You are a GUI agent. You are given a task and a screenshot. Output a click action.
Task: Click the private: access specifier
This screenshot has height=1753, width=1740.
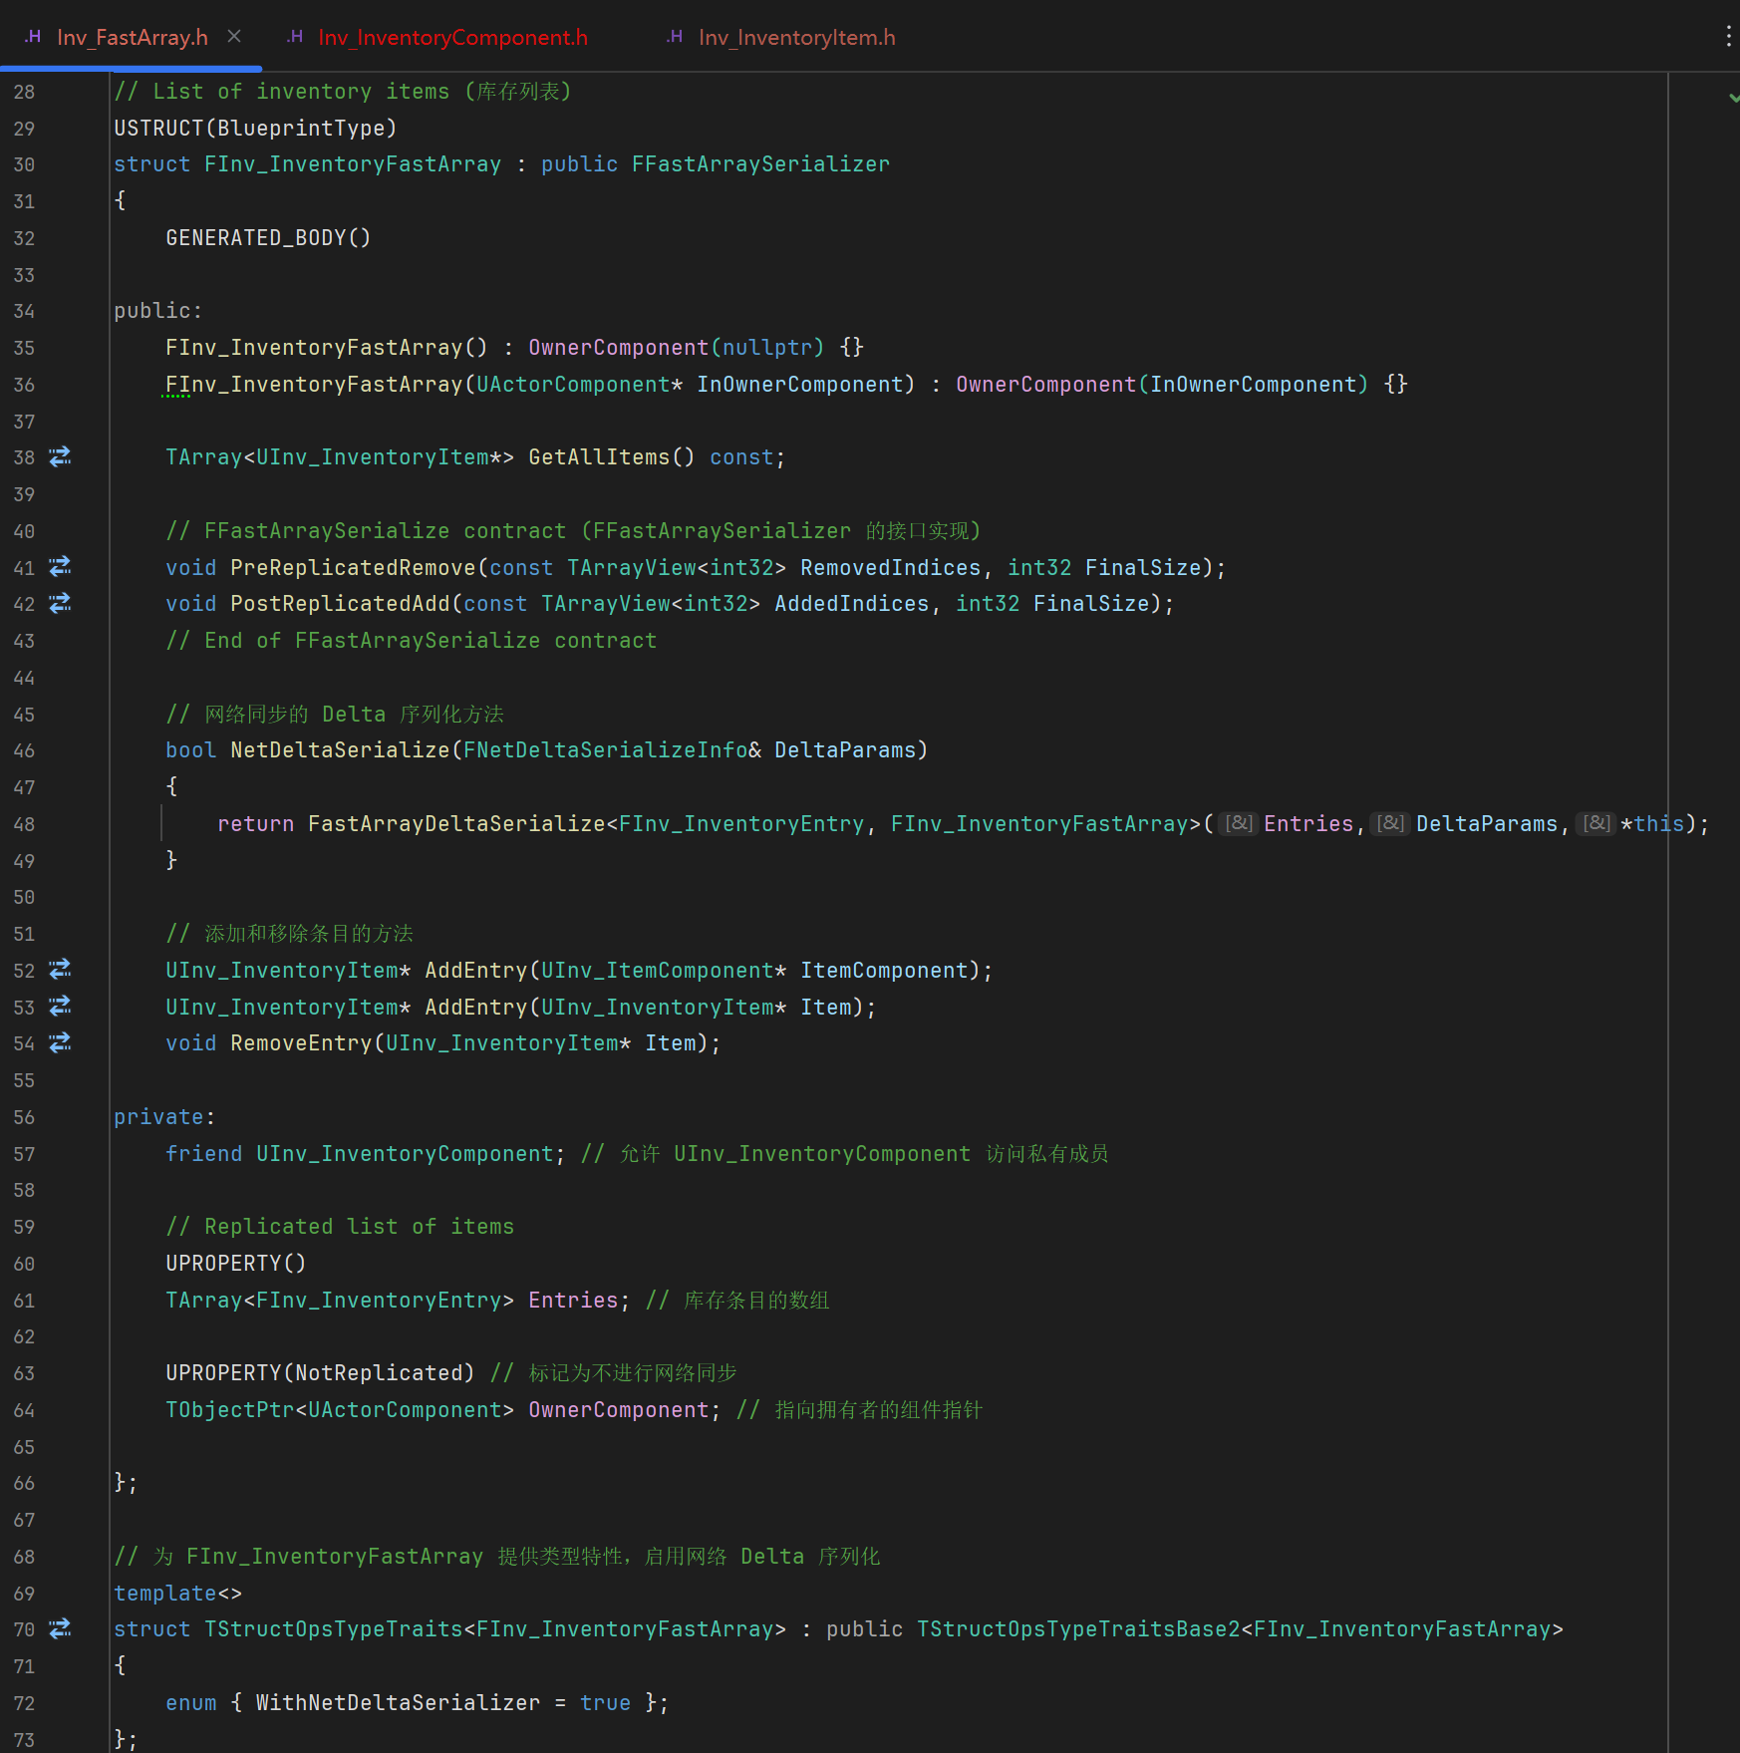164,1117
